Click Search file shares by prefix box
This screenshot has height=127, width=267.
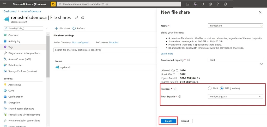point(105,50)
